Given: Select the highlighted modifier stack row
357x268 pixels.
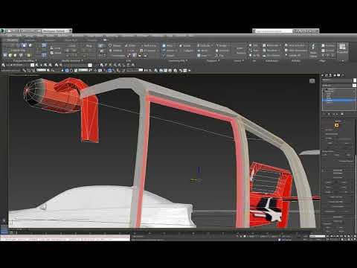Looking at the screenshot, I should (x=338, y=100).
